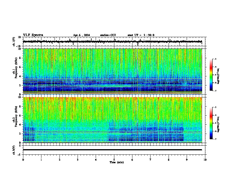Click the time axis tick label "1"
Image resolution: width=231 pixels, height=179 pixels.
pos(41,160)
